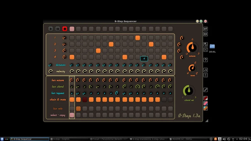
Task: Click row 4 tuning knob beside label 4
Action: coord(64,57)
